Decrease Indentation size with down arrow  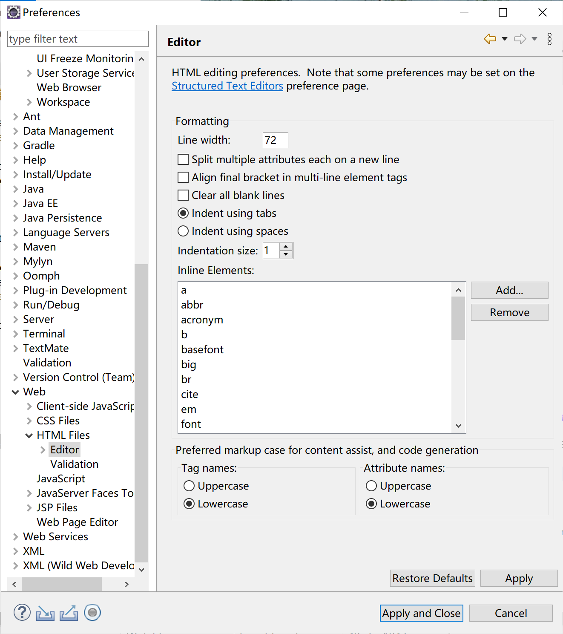[286, 254]
